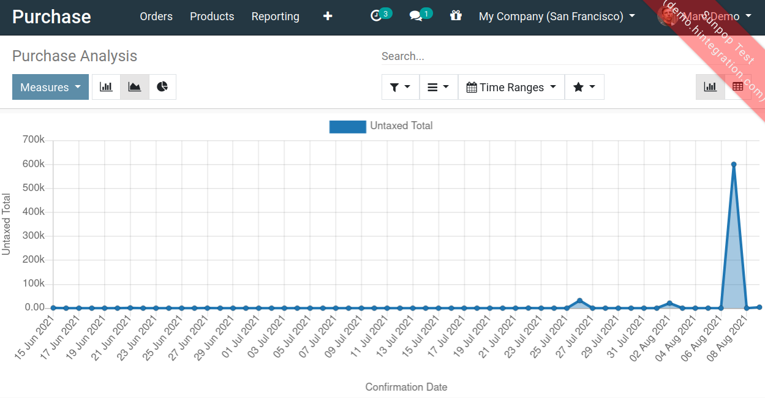765x398 pixels.
Task: Switch the graph to bar chart mode
Action: (x=106, y=87)
